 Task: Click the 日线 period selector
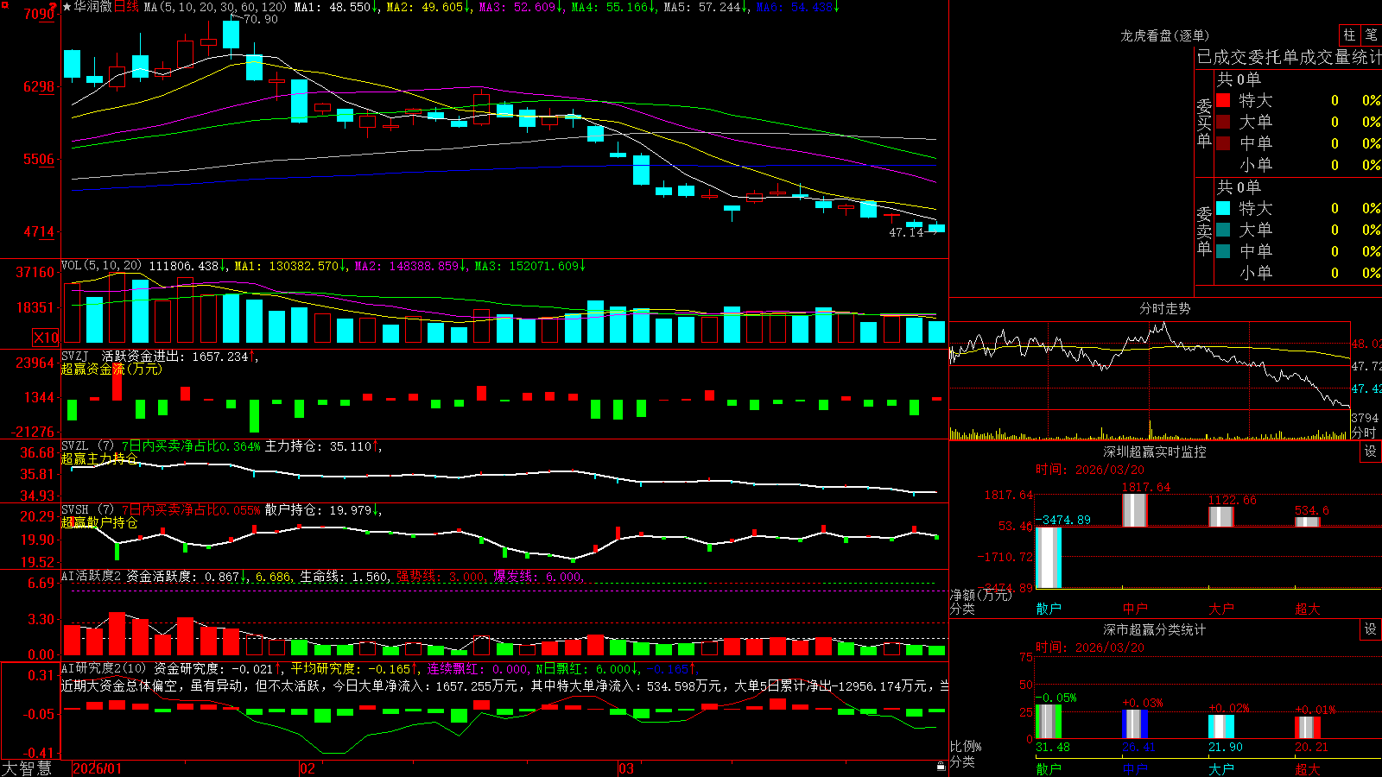(x=127, y=7)
